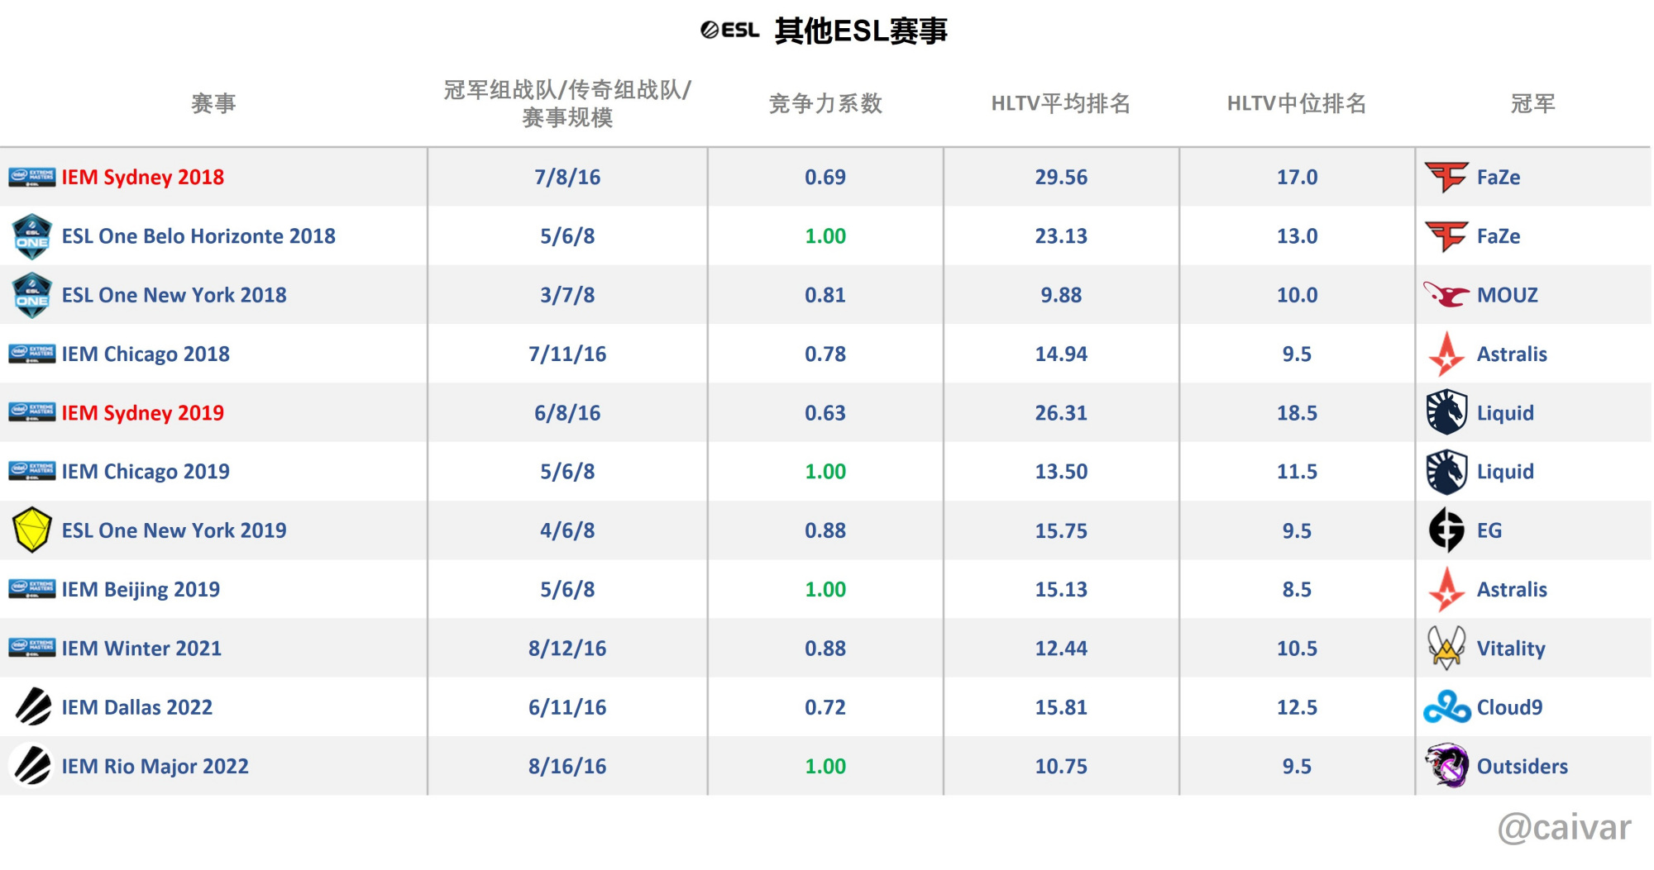The width and height of the screenshot is (1654, 870).
Task: Select the 8.5 median ranking value
Action: point(1297,589)
